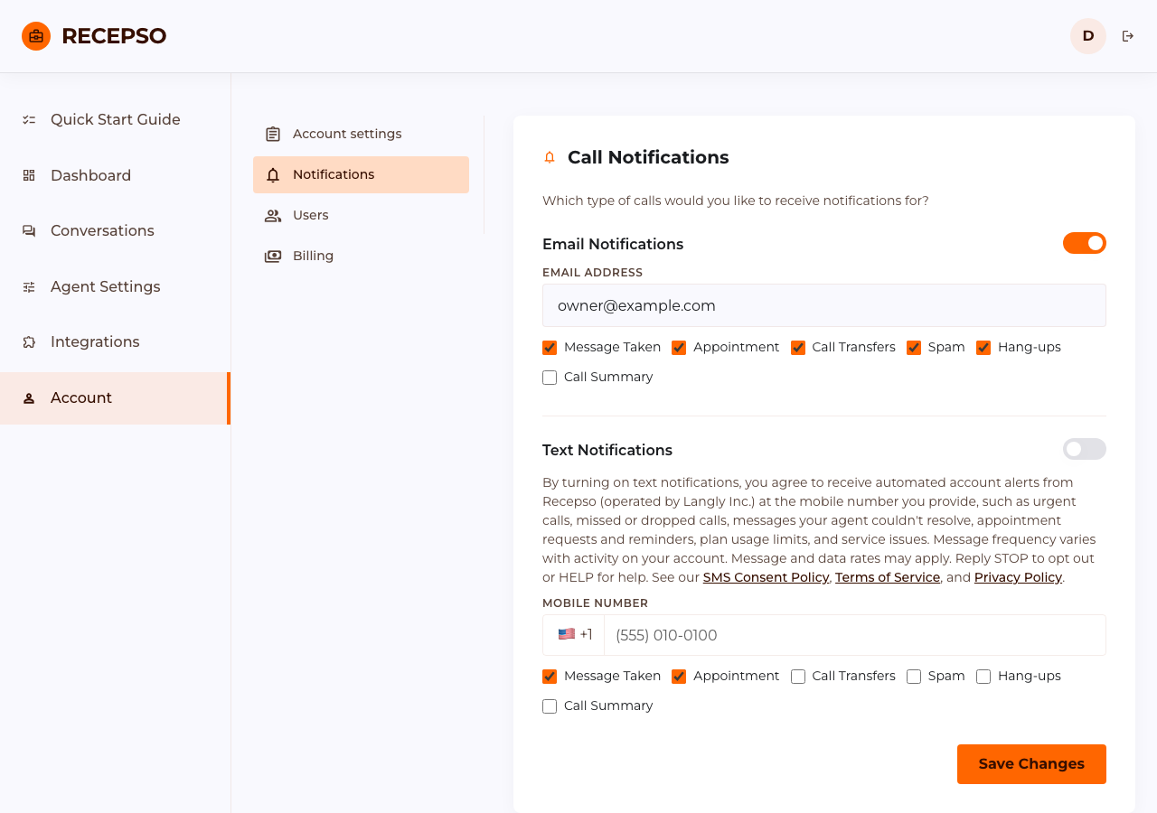Viewport: 1157px width, 813px height.
Task: Click the Integrations puzzle piece icon
Action: 29,341
